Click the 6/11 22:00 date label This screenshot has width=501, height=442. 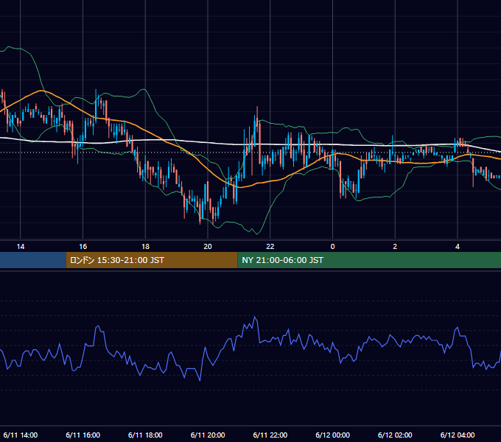coord(270,435)
